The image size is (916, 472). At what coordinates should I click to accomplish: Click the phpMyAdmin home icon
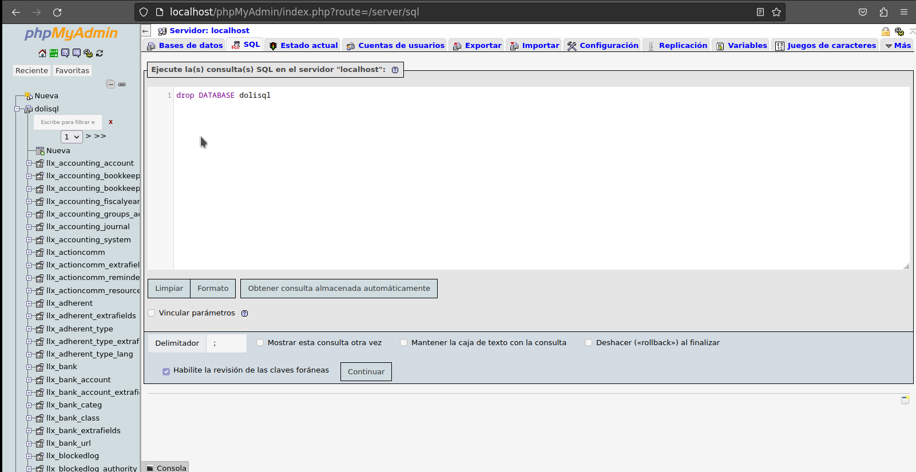[x=42, y=53]
